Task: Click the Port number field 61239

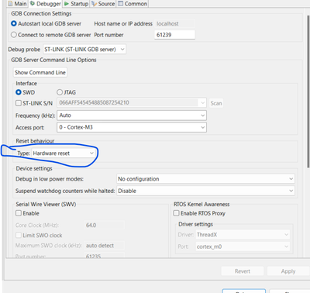Action: pos(174,35)
